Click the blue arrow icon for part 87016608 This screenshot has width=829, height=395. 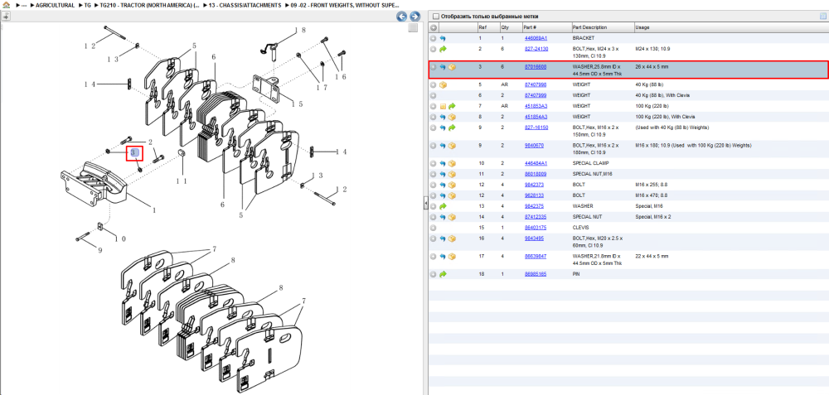[443, 68]
